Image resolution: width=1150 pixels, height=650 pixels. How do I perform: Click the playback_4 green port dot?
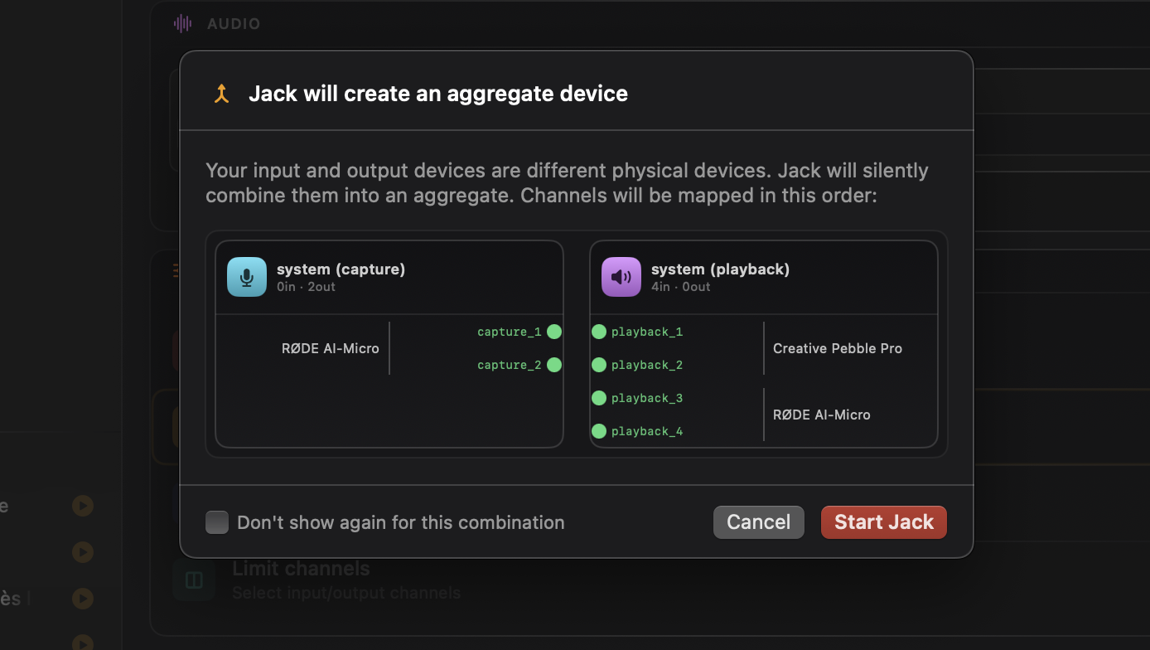pyautogui.click(x=599, y=431)
